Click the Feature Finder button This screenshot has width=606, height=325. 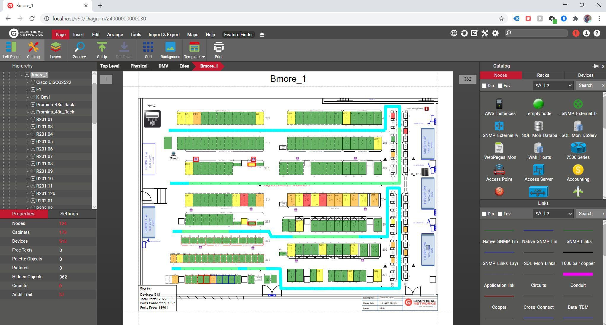[x=238, y=35]
